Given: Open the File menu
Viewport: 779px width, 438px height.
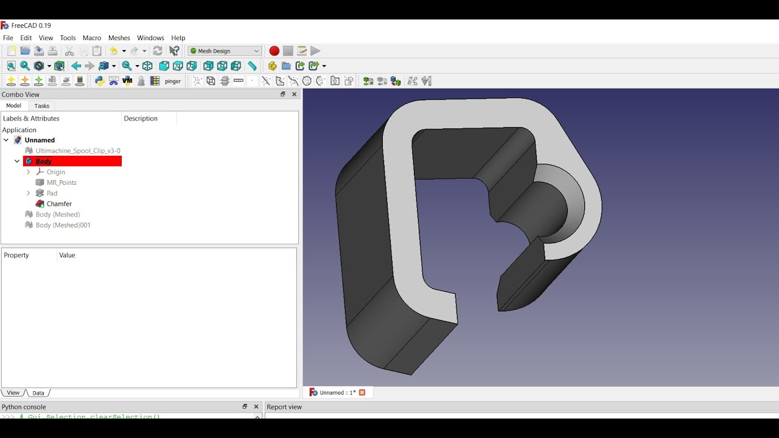Looking at the screenshot, I should point(8,38).
